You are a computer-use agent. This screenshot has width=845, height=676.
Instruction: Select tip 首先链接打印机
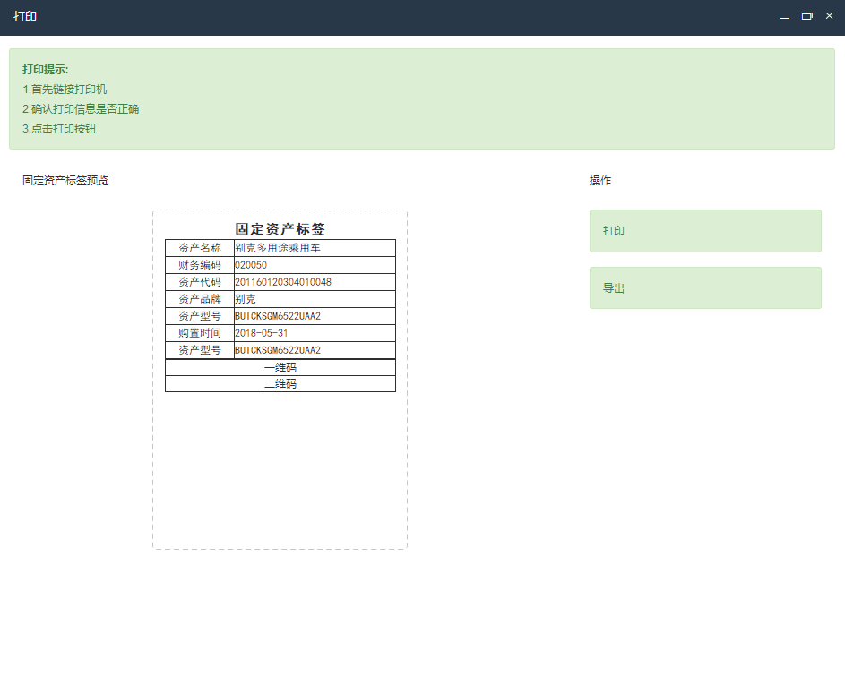(x=65, y=90)
